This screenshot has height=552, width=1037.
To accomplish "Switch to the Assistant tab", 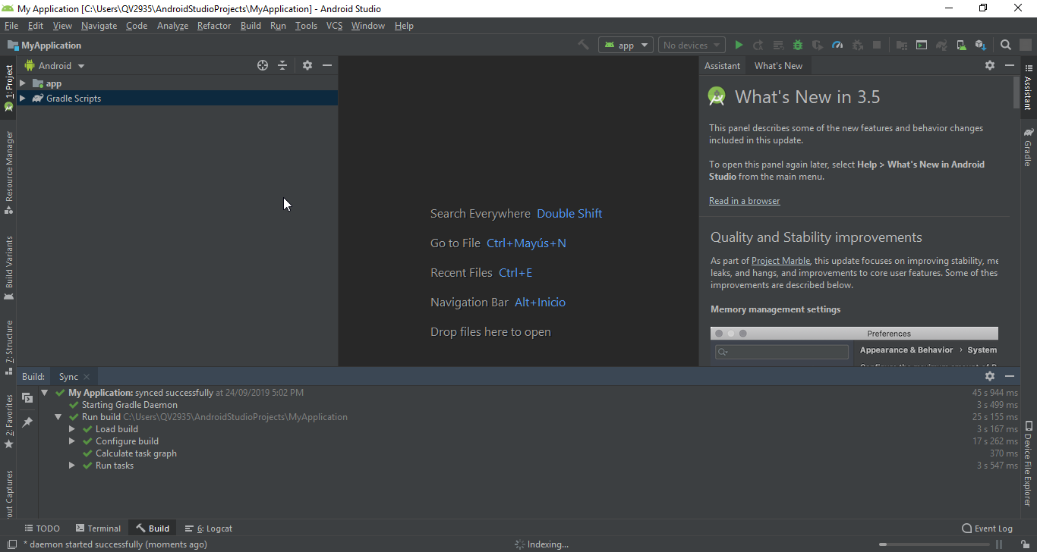I will tap(722, 66).
